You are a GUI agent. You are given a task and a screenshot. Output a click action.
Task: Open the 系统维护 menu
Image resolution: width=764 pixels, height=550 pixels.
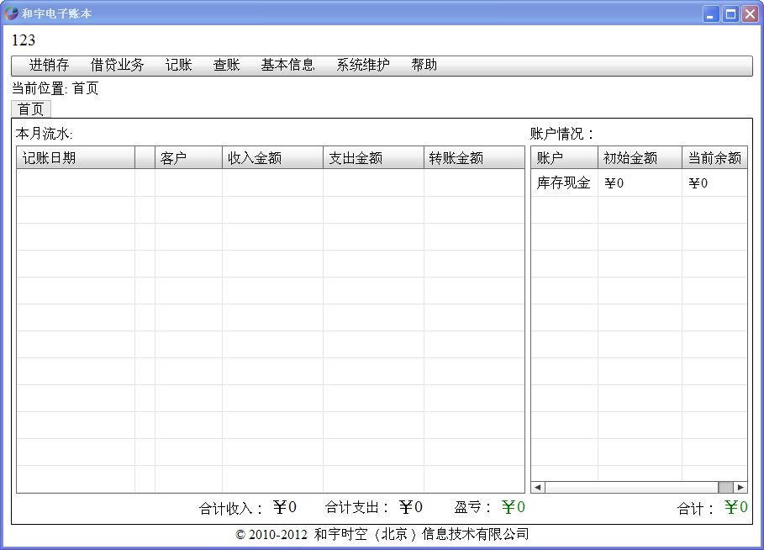[x=363, y=65]
